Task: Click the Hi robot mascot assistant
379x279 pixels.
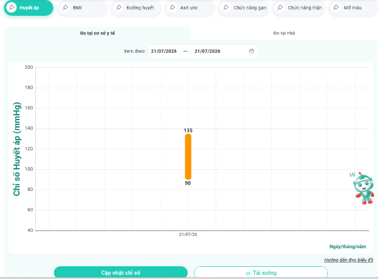Action: point(363,188)
